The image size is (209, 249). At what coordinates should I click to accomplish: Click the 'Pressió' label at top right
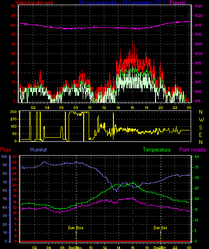click(177, 3)
